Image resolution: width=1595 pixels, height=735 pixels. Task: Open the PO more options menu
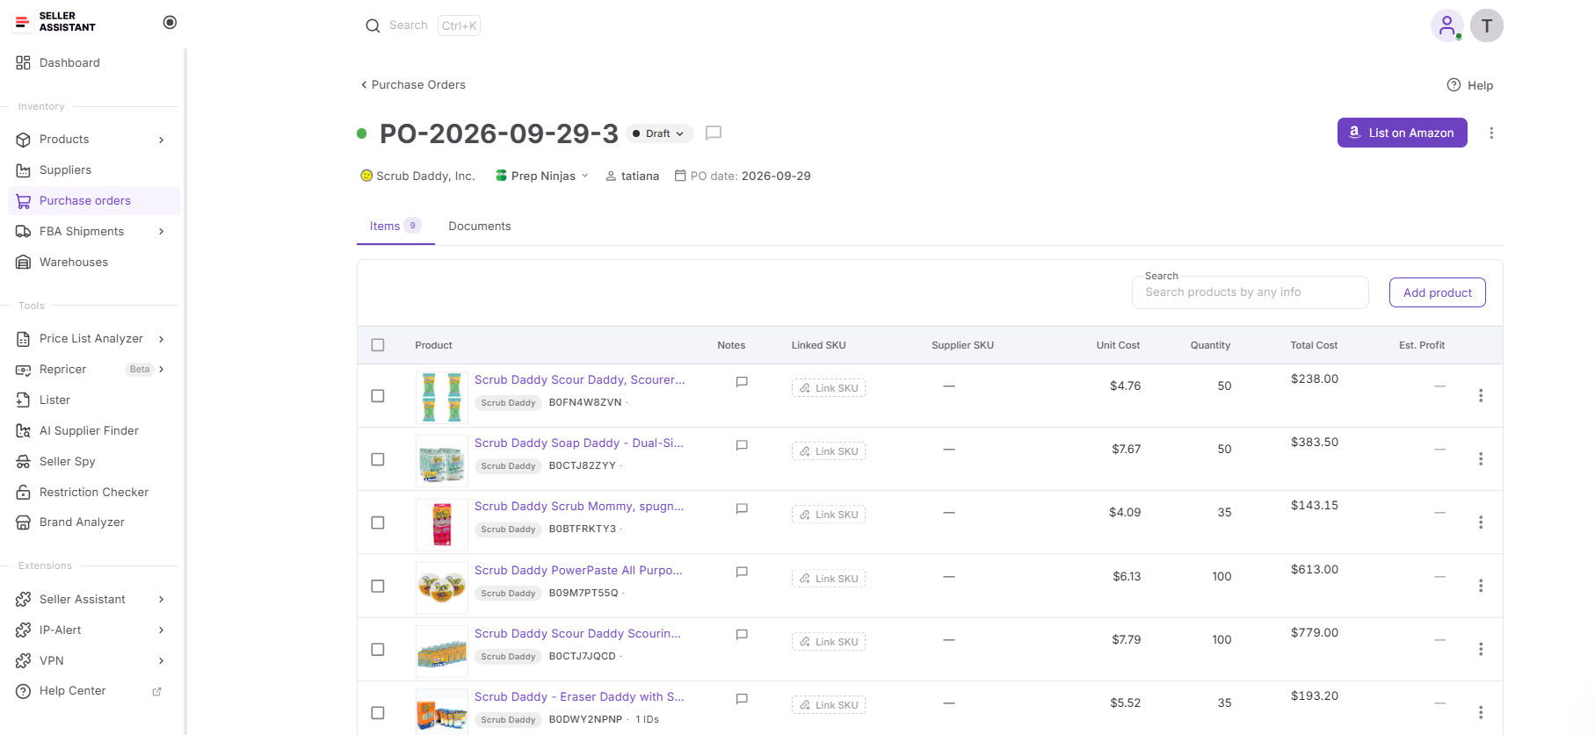click(x=1491, y=133)
